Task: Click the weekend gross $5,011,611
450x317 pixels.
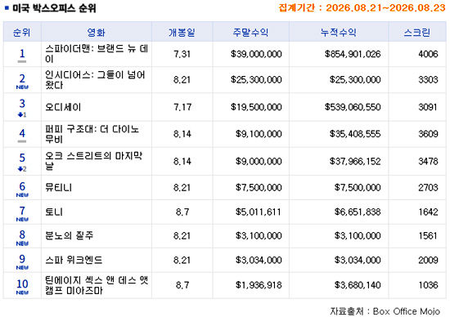Action: pos(259,212)
